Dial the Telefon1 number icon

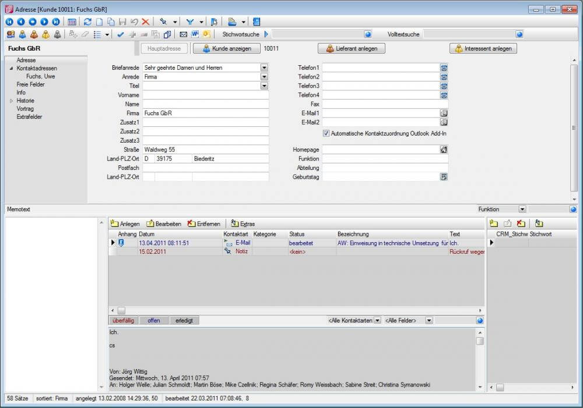tap(444, 68)
